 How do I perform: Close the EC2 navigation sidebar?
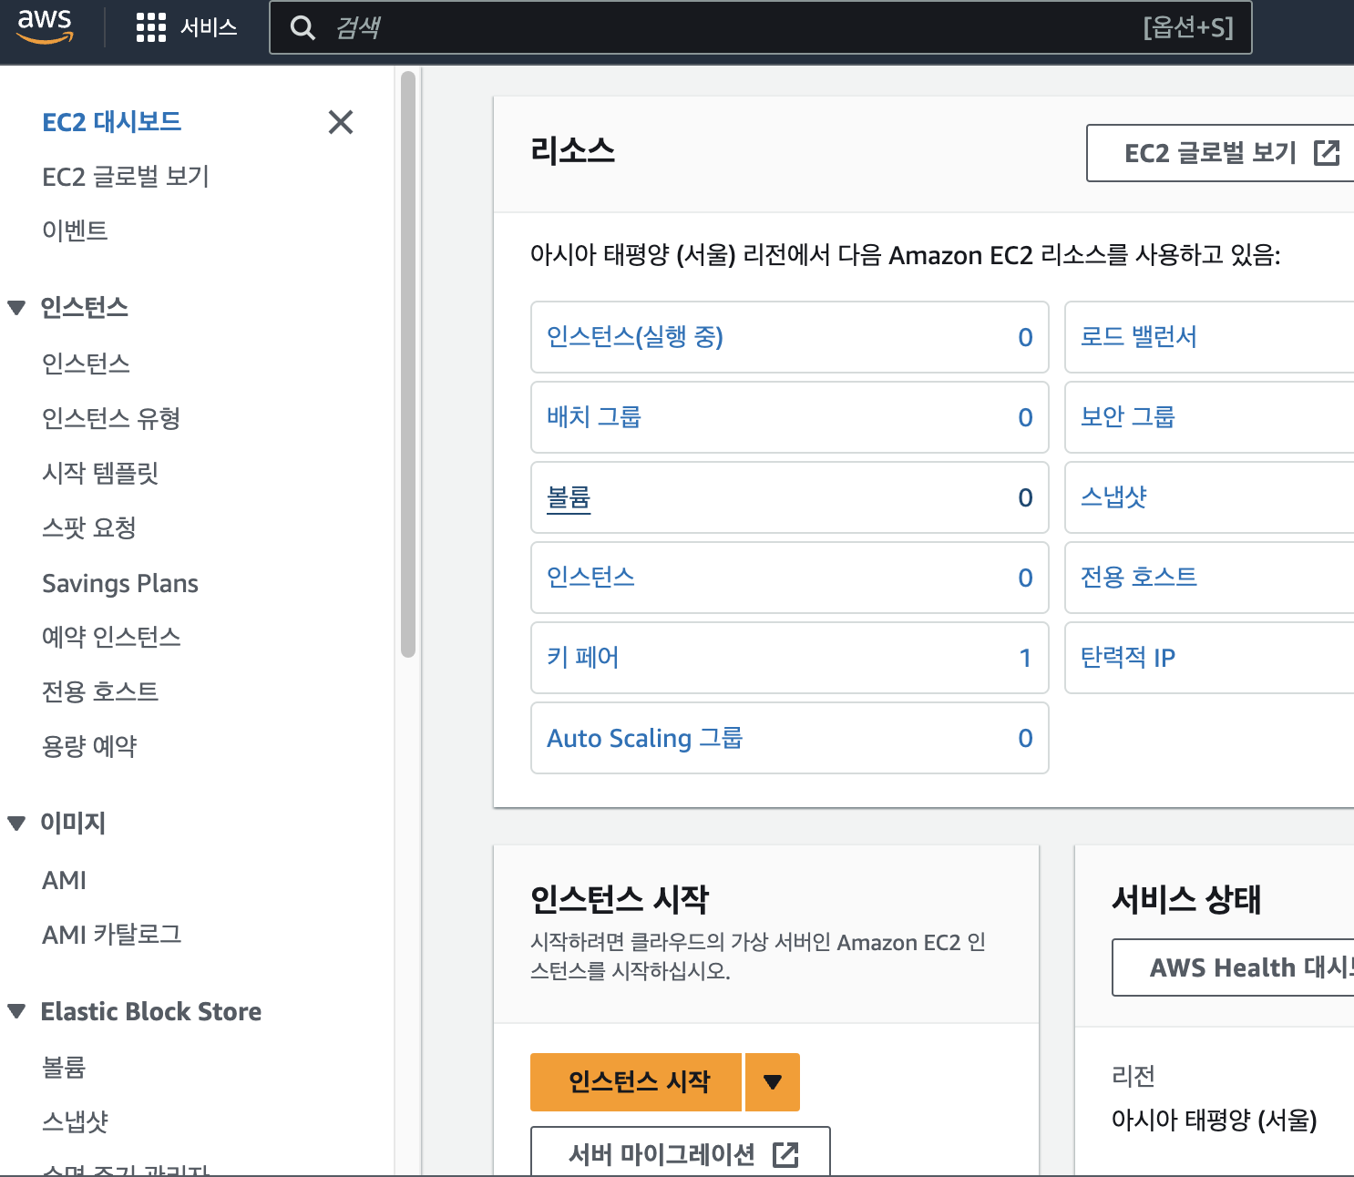tap(341, 122)
